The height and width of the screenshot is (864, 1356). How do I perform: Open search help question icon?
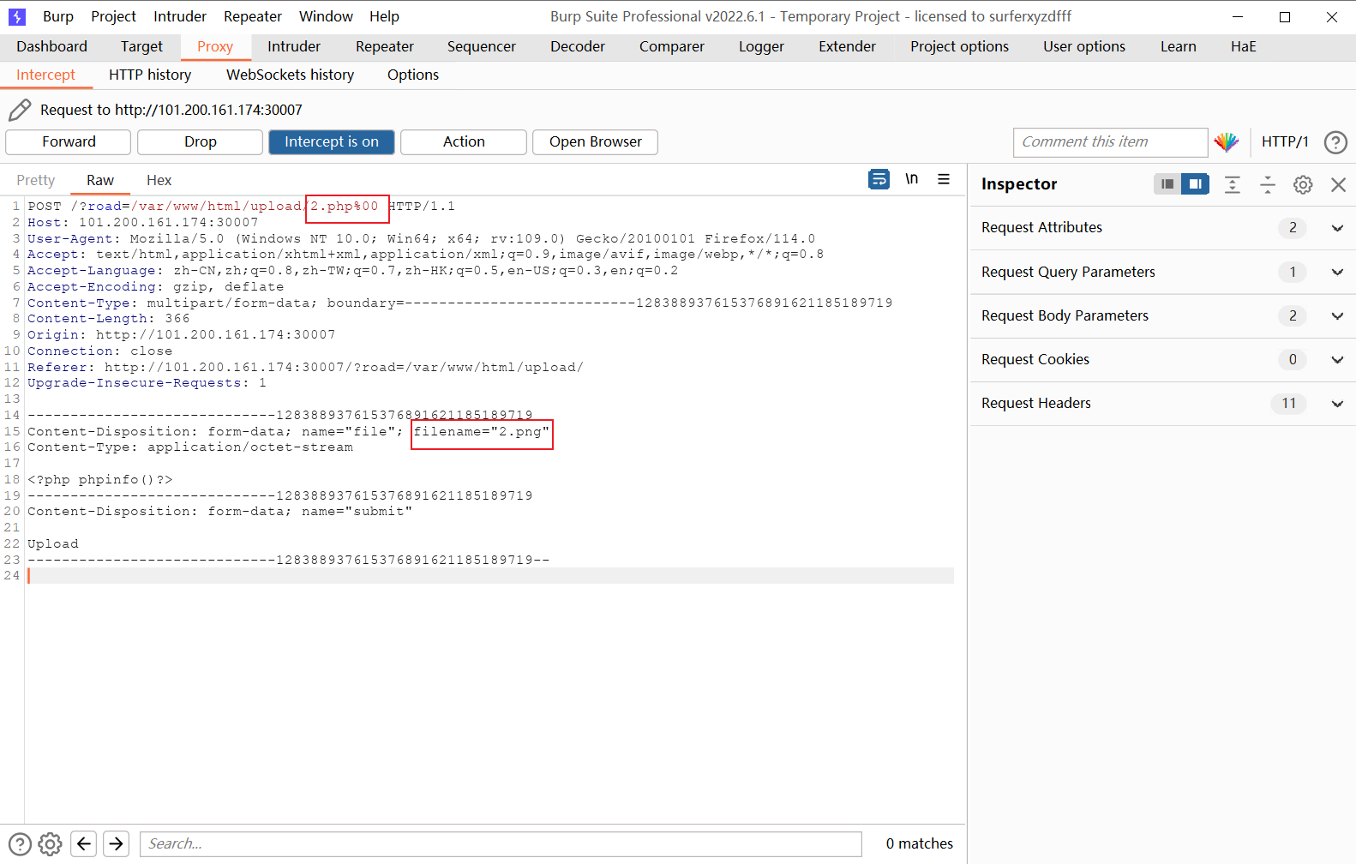[20, 844]
